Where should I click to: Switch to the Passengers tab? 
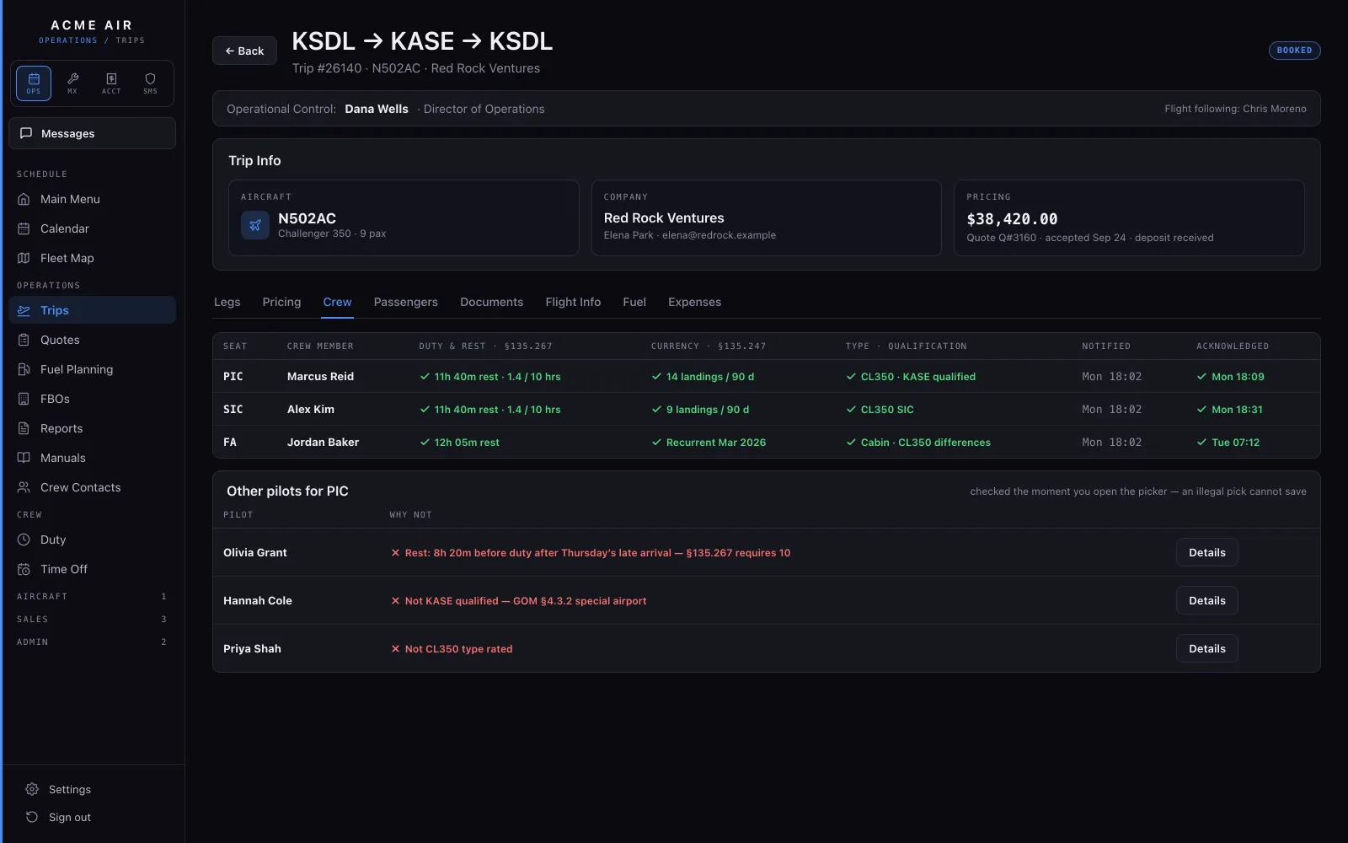pos(405,302)
